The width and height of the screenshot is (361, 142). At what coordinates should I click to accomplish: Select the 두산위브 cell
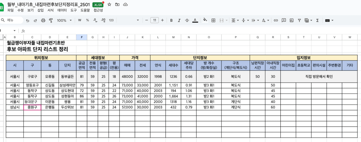coord(68,107)
